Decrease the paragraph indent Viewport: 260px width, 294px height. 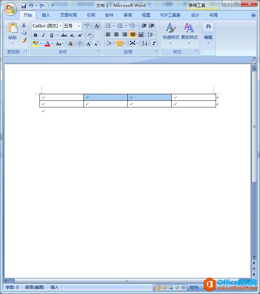(144, 26)
